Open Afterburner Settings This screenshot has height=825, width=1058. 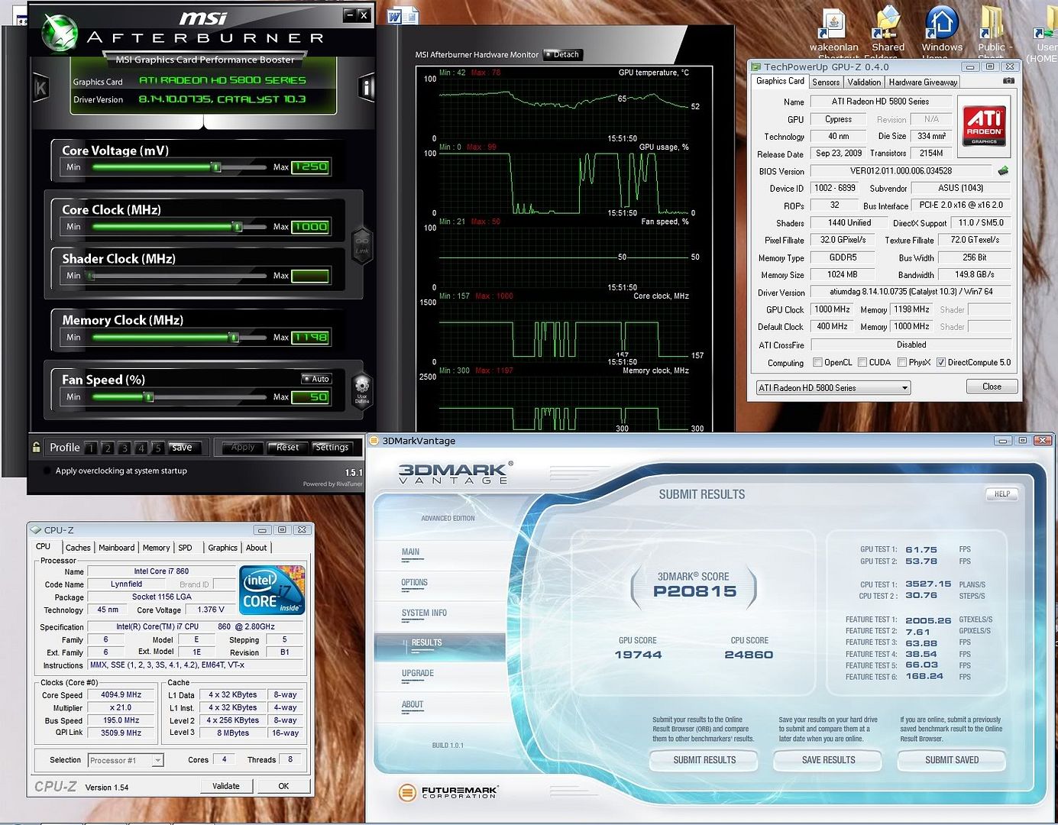(x=332, y=448)
